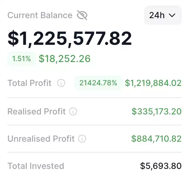The height and width of the screenshot is (178, 189).
Task: Select the $1,219,884.02 total profit value
Action: click(153, 83)
